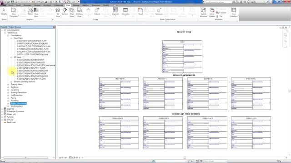Select the Working Views item
The width and height of the screenshot is (291, 163).
(16, 106)
